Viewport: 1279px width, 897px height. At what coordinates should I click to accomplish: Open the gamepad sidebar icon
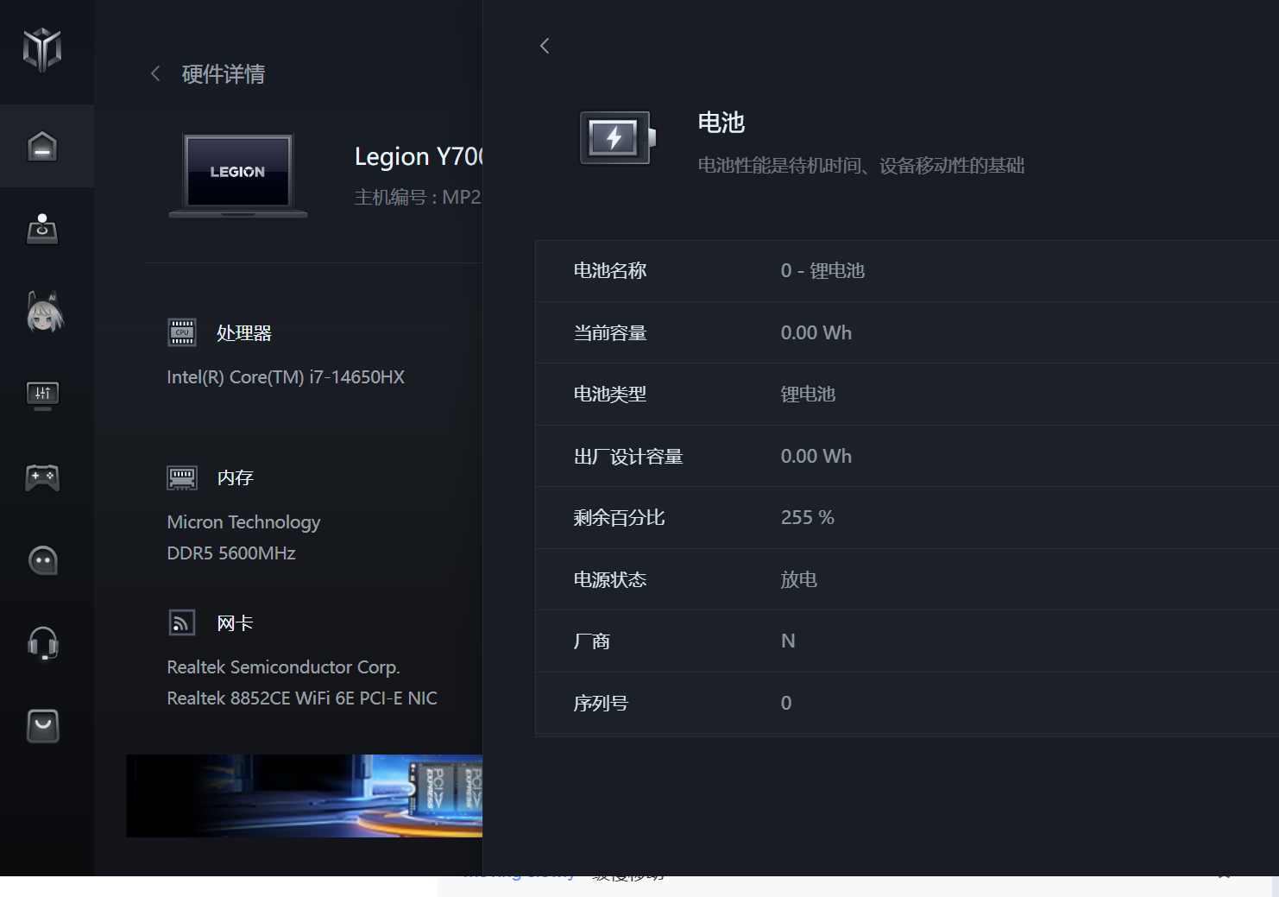pyautogui.click(x=42, y=477)
